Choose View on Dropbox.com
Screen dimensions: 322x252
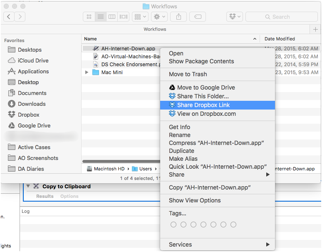coord(218,114)
